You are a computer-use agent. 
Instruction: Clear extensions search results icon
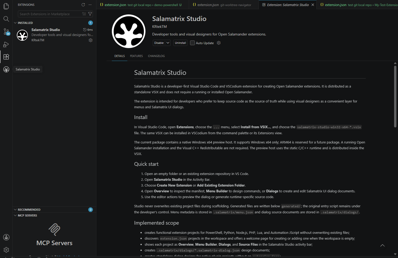pyautogui.click(x=84, y=14)
